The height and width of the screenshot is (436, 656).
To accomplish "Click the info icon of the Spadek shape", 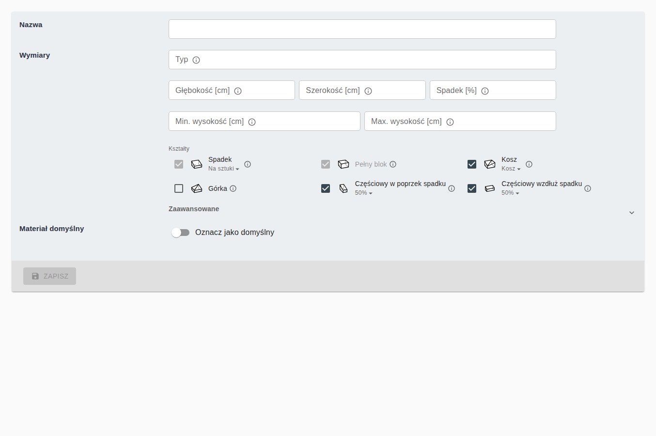I will [248, 164].
